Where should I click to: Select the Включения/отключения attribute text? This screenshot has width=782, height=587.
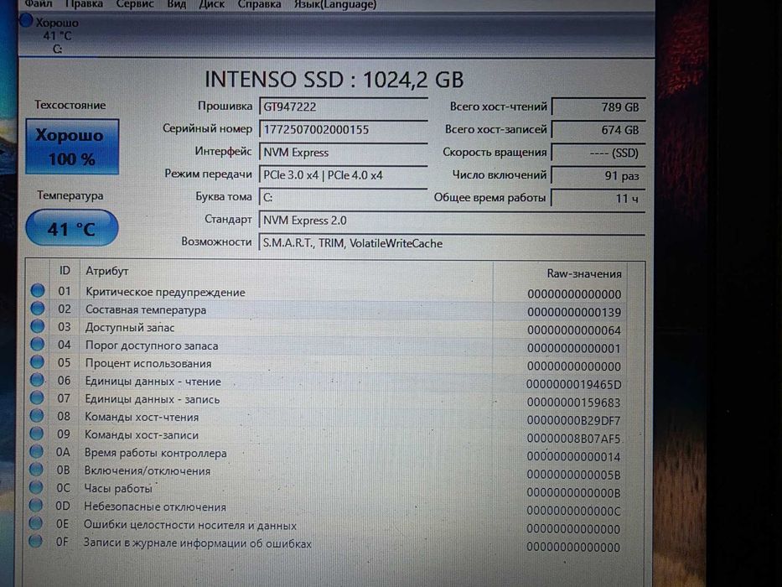tap(148, 470)
